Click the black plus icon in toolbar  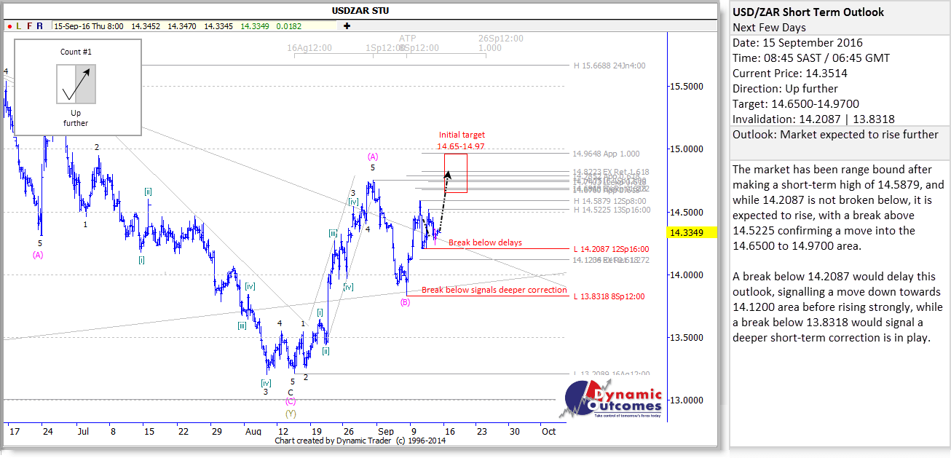click(347, 26)
